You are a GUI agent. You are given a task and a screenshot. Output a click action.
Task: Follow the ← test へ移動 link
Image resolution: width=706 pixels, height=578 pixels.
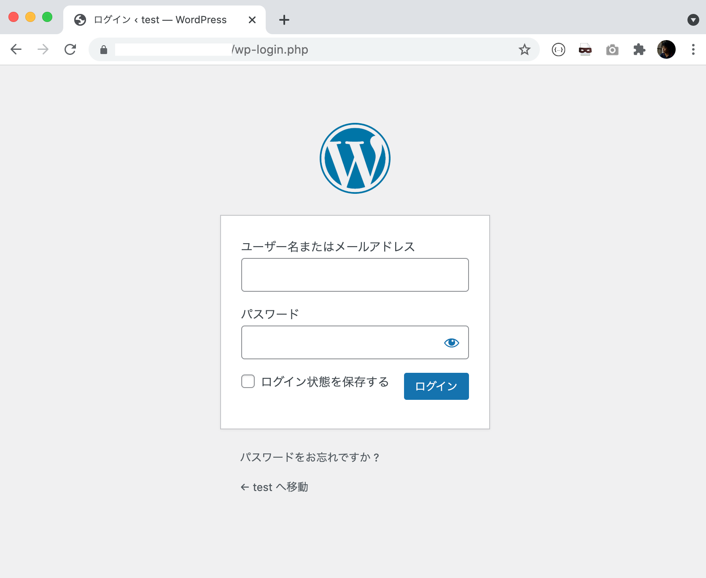point(275,487)
